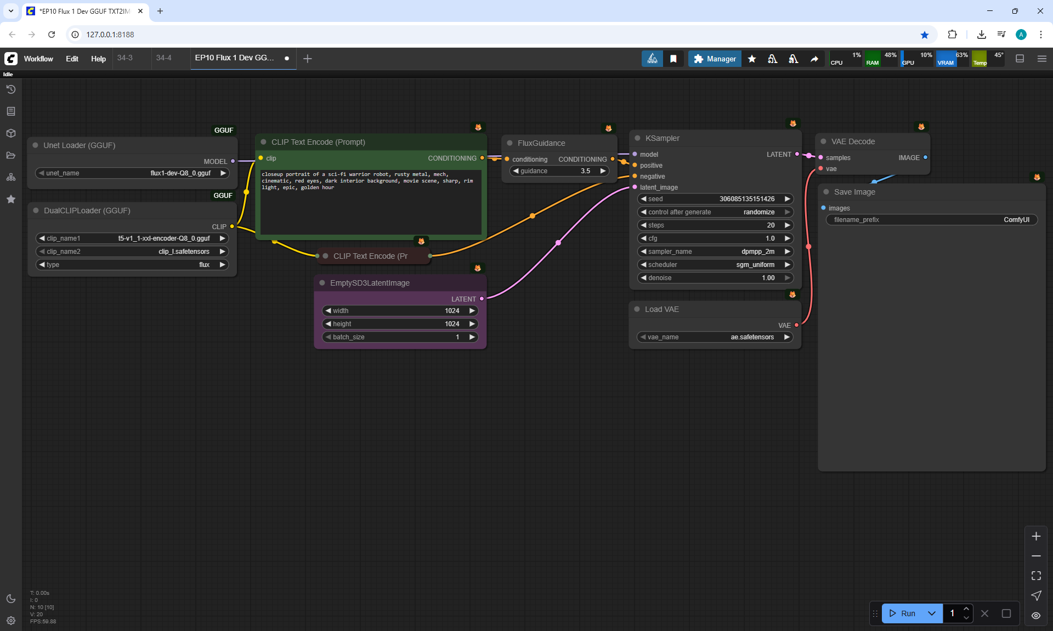Open the Workflow menu

click(38, 59)
